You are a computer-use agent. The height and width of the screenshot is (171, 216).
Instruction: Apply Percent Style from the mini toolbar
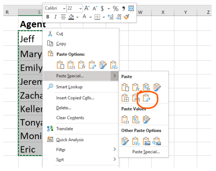pyautogui.click(x=115, y=8)
